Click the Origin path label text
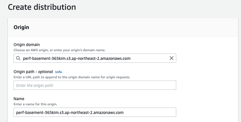The height and width of the screenshot is (122, 241). point(25,72)
